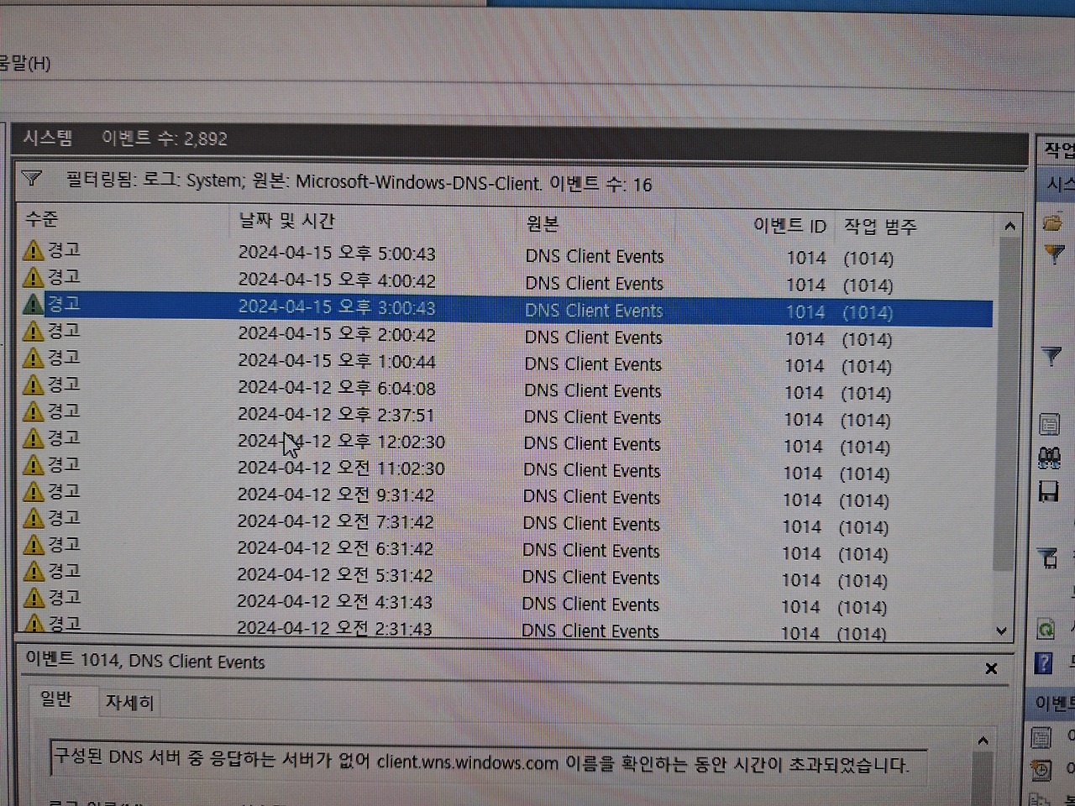Viewport: 1075px width, 806px height.
Task: Click the scrollbar down arrow
Action: [x=1001, y=630]
